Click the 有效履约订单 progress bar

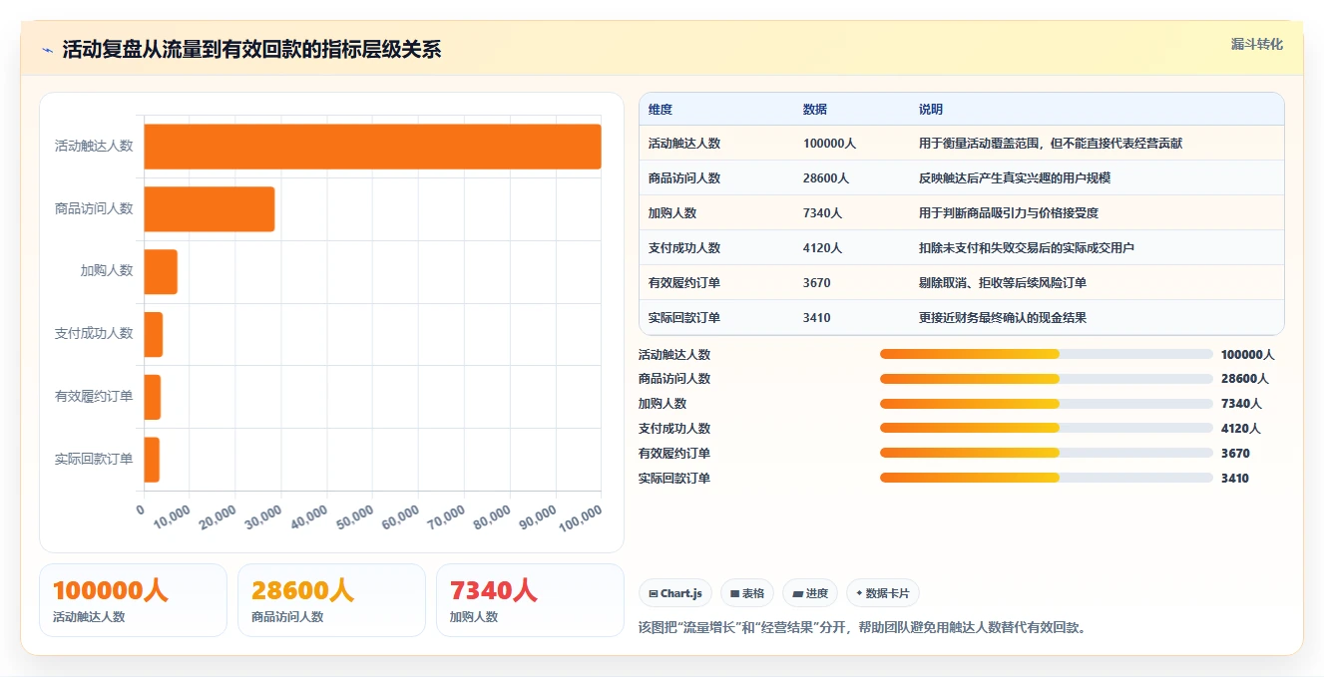(1047, 453)
